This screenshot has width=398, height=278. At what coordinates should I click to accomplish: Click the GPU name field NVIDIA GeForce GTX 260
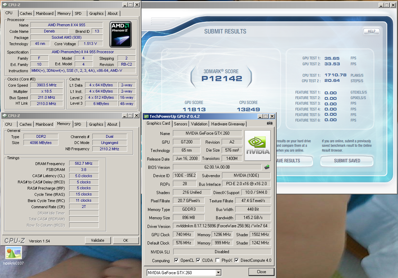207,133
